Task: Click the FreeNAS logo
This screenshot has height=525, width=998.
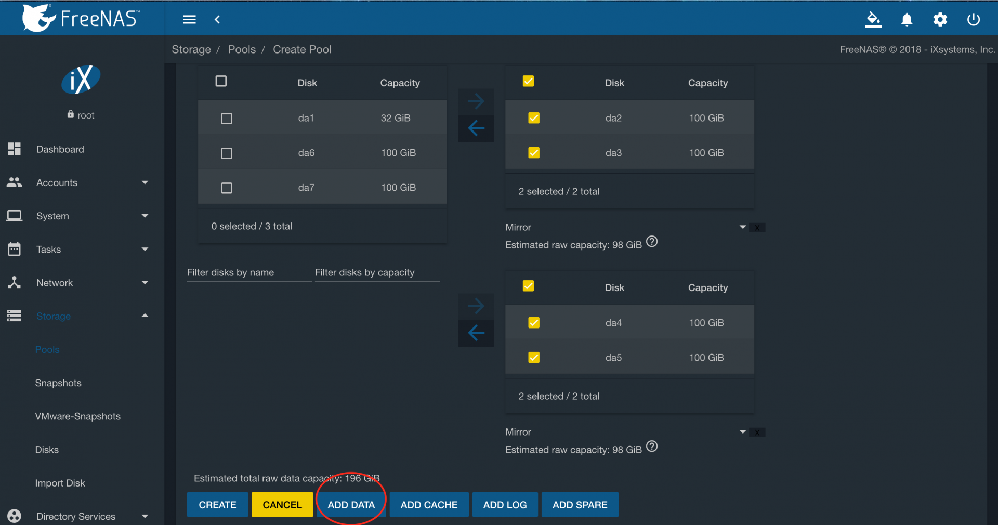Action: pos(81,18)
